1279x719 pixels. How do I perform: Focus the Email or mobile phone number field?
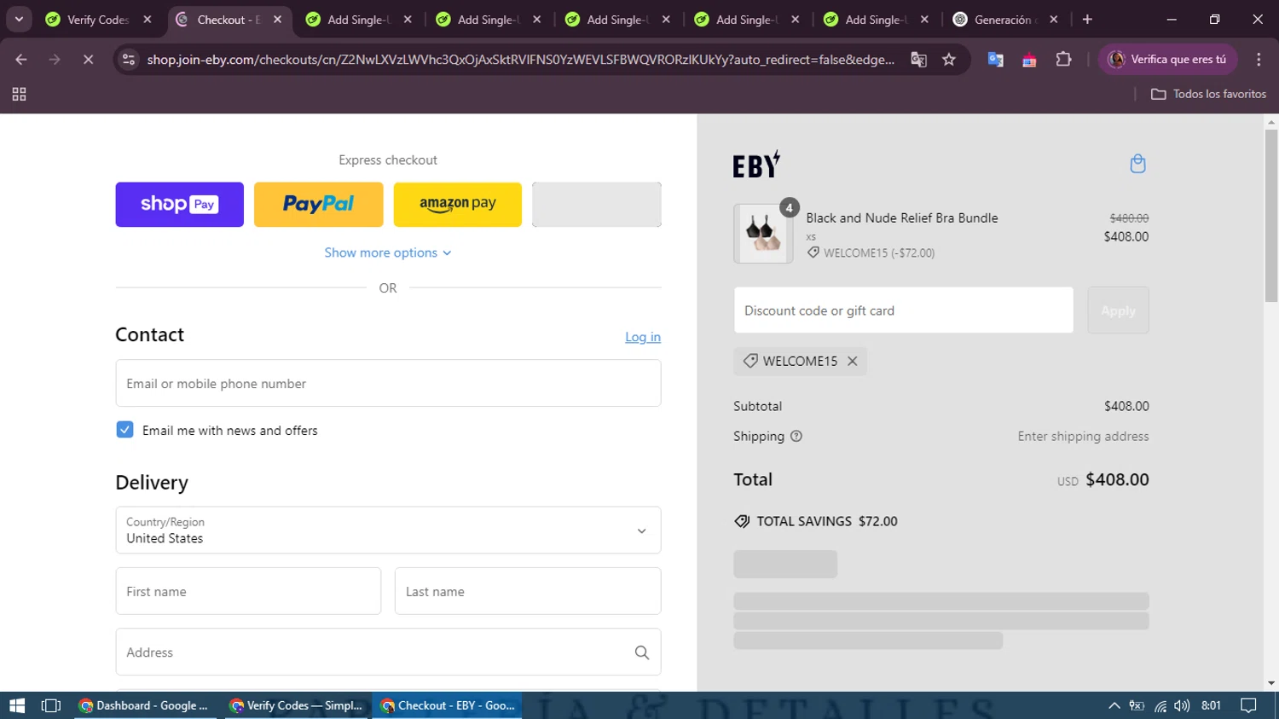point(388,383)
